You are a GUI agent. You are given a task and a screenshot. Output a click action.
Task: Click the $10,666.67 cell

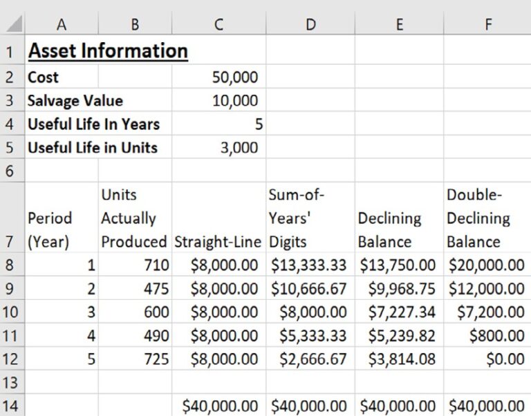[310, 288]
